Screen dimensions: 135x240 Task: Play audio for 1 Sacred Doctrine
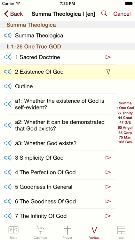pos(8,57)
